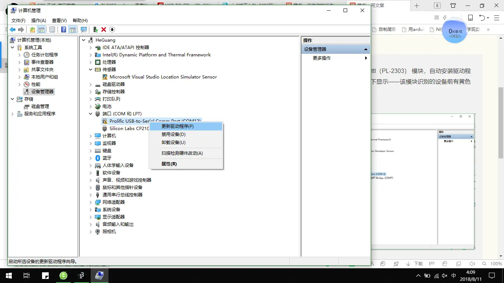Click the Up One Level folder icon

(32, 29)
